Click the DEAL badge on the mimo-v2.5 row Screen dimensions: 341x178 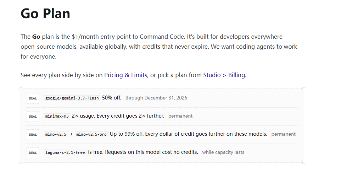tap(33, 134)
